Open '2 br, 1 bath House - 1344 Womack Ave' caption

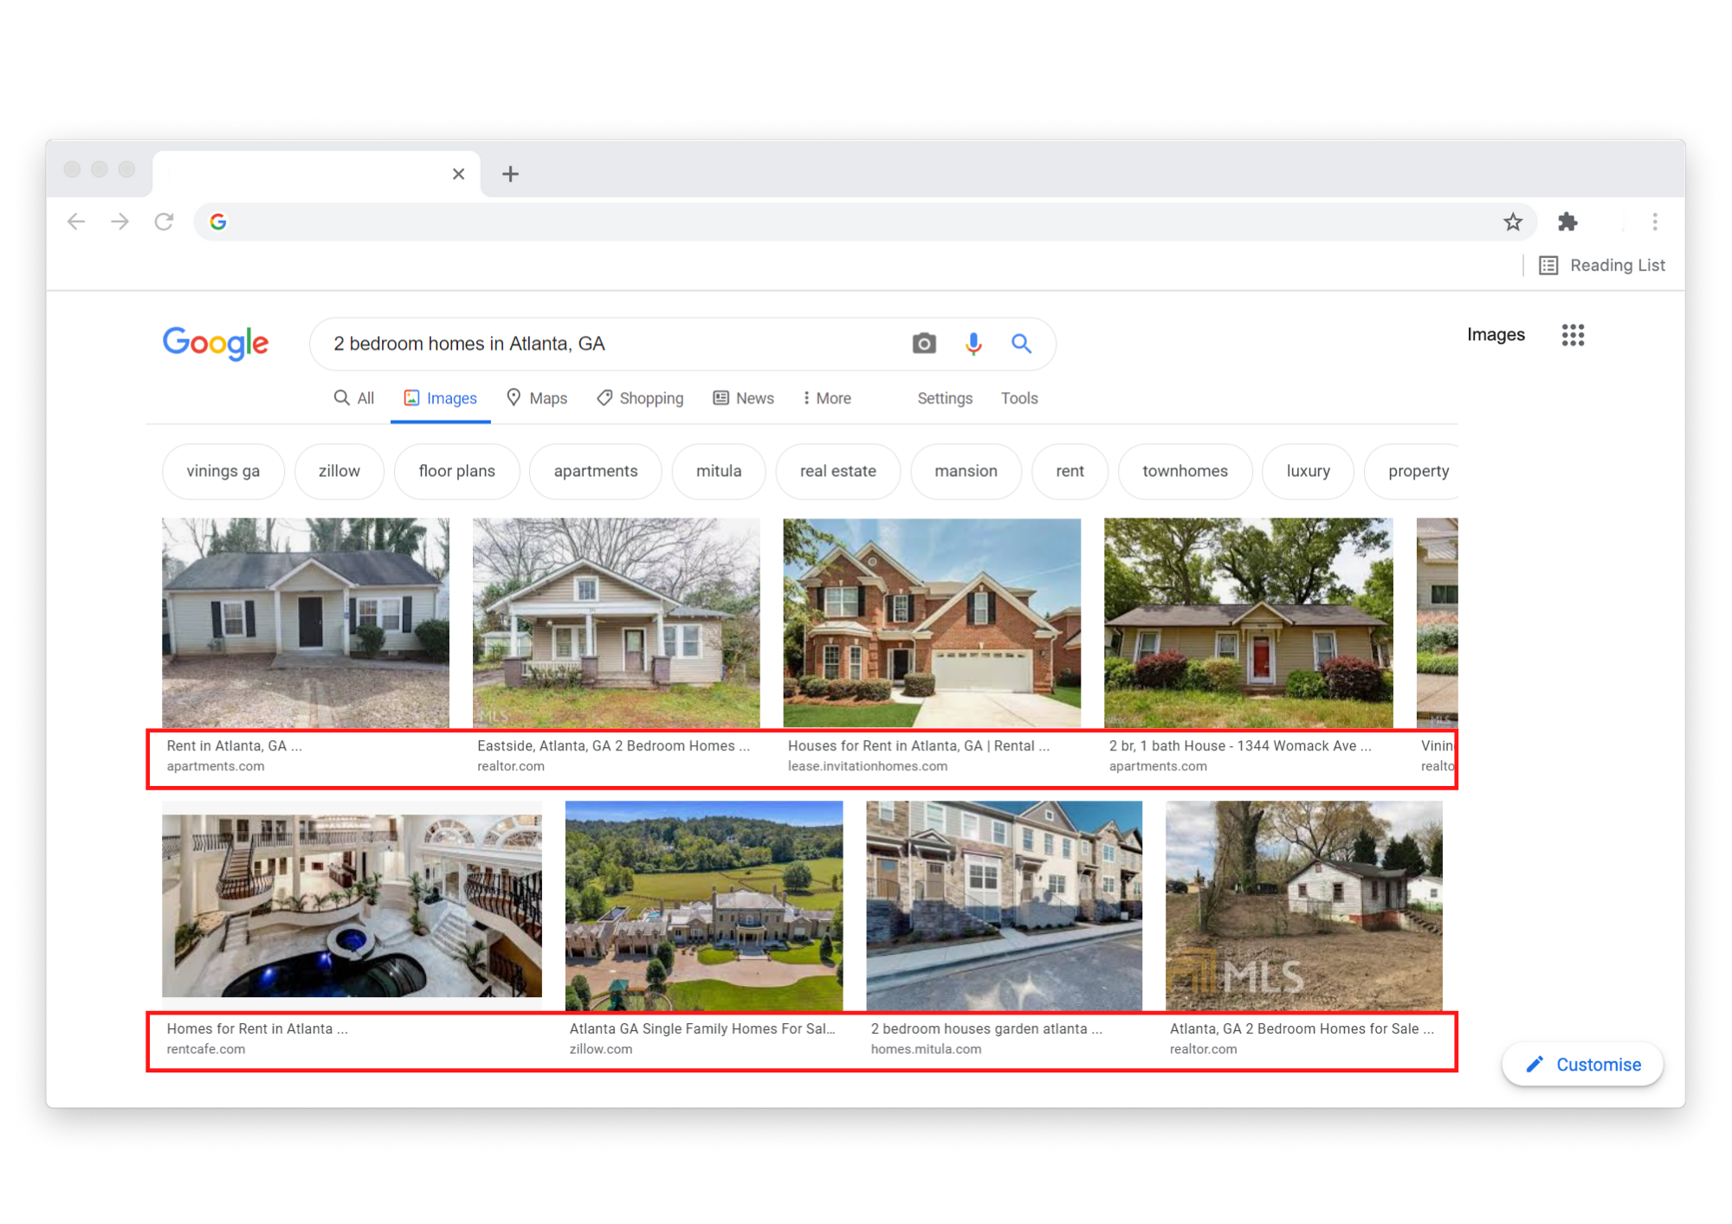click(1240, 745)
